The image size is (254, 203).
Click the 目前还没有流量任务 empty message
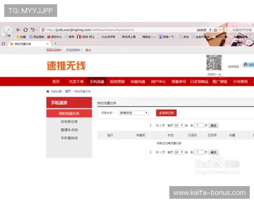pyautogui.click(x=169, y=143)
